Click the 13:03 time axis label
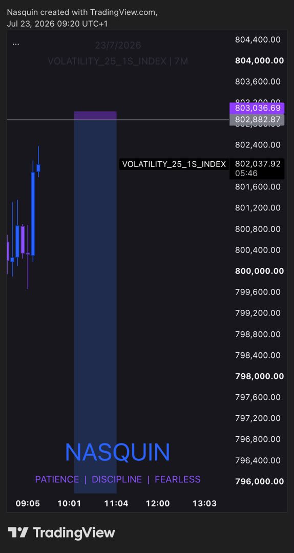Viewport: 294px width, 553px height. (204, 503)
